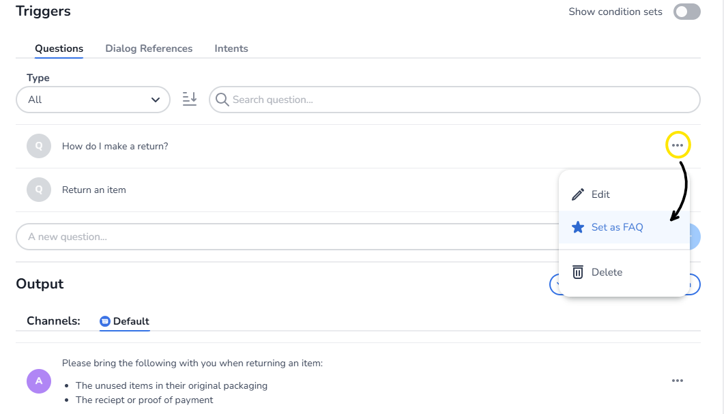
Task: Toggle Show condition sets switch
Action: (686, 12)
